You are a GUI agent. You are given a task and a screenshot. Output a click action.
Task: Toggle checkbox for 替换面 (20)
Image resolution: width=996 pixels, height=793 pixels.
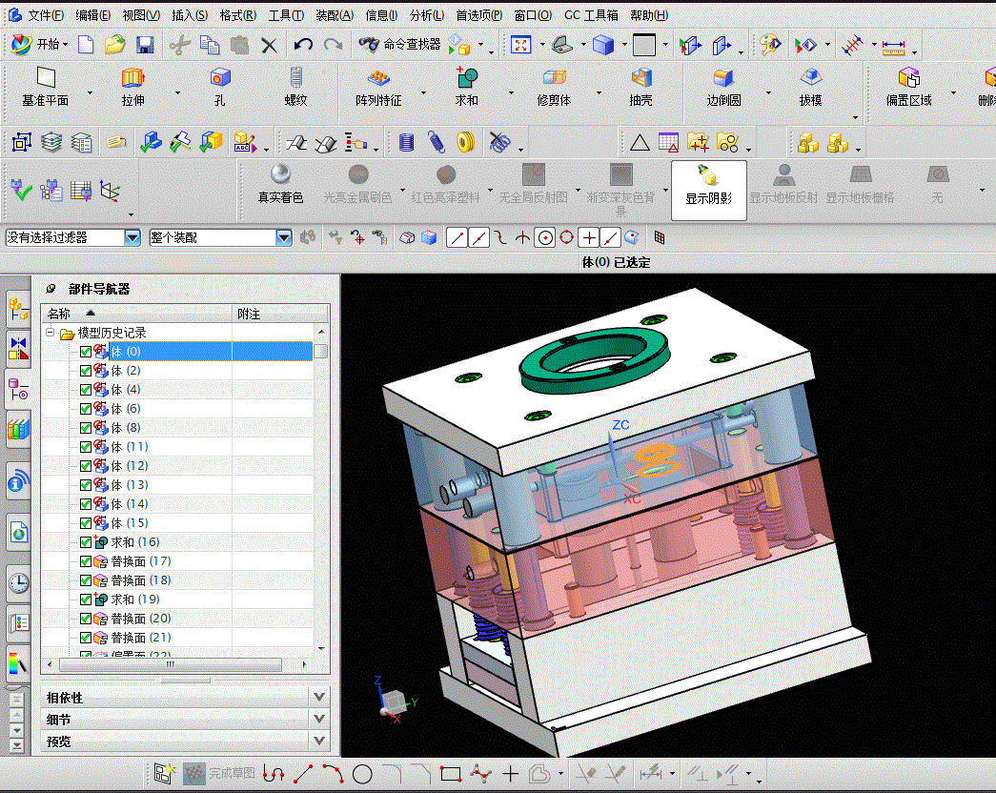[x=87, y=619]
